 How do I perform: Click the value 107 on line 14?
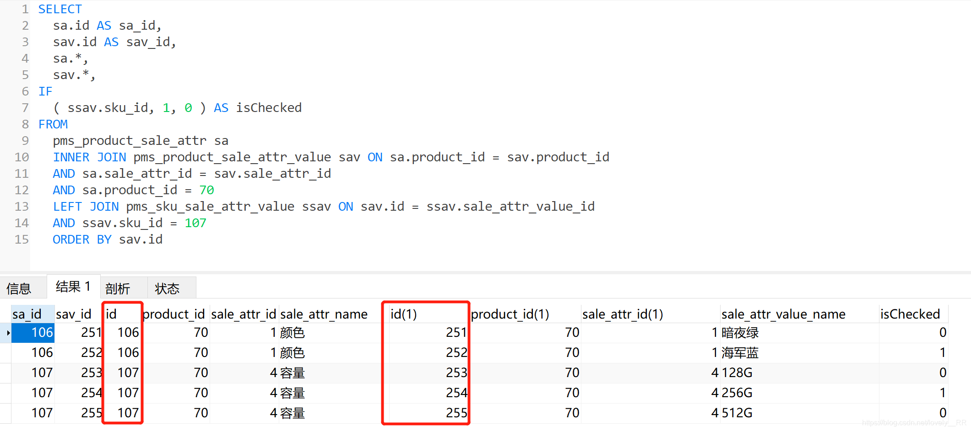coord(195,223)
